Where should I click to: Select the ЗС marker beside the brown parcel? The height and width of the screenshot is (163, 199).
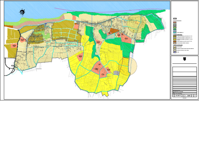110,33
